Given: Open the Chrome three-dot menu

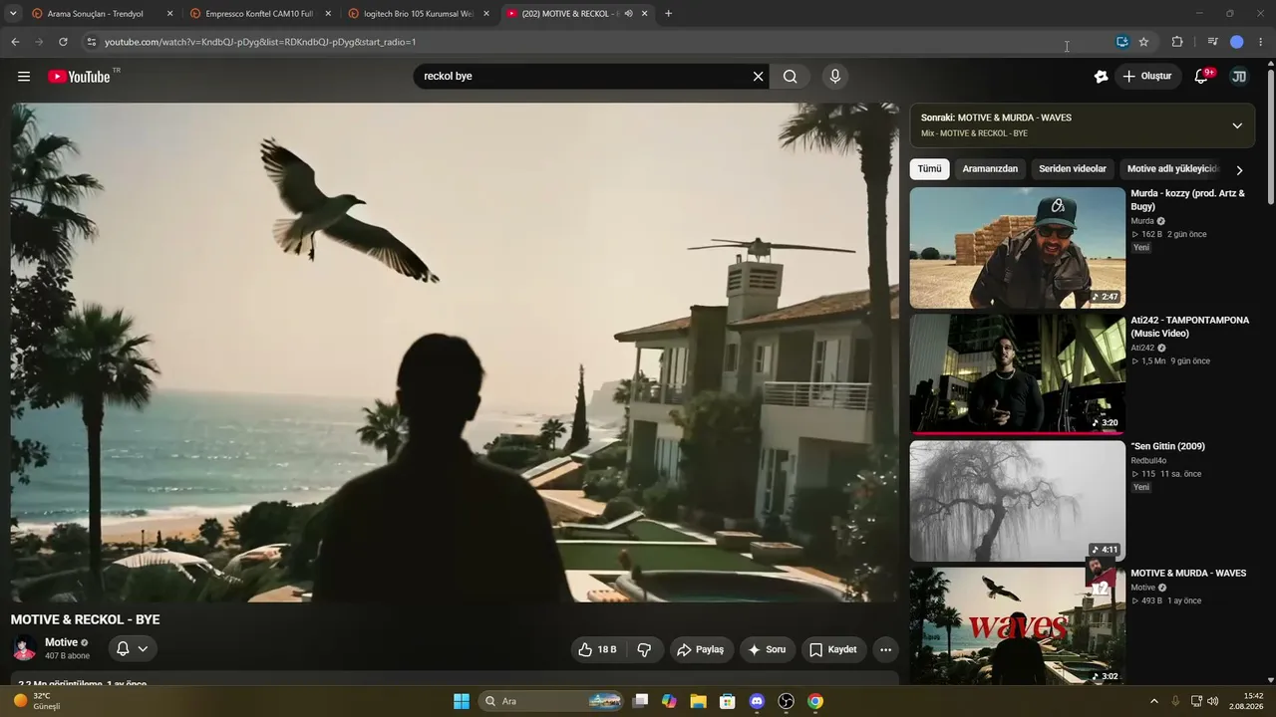Looking at the screenshot, I should click(1261, 42).
